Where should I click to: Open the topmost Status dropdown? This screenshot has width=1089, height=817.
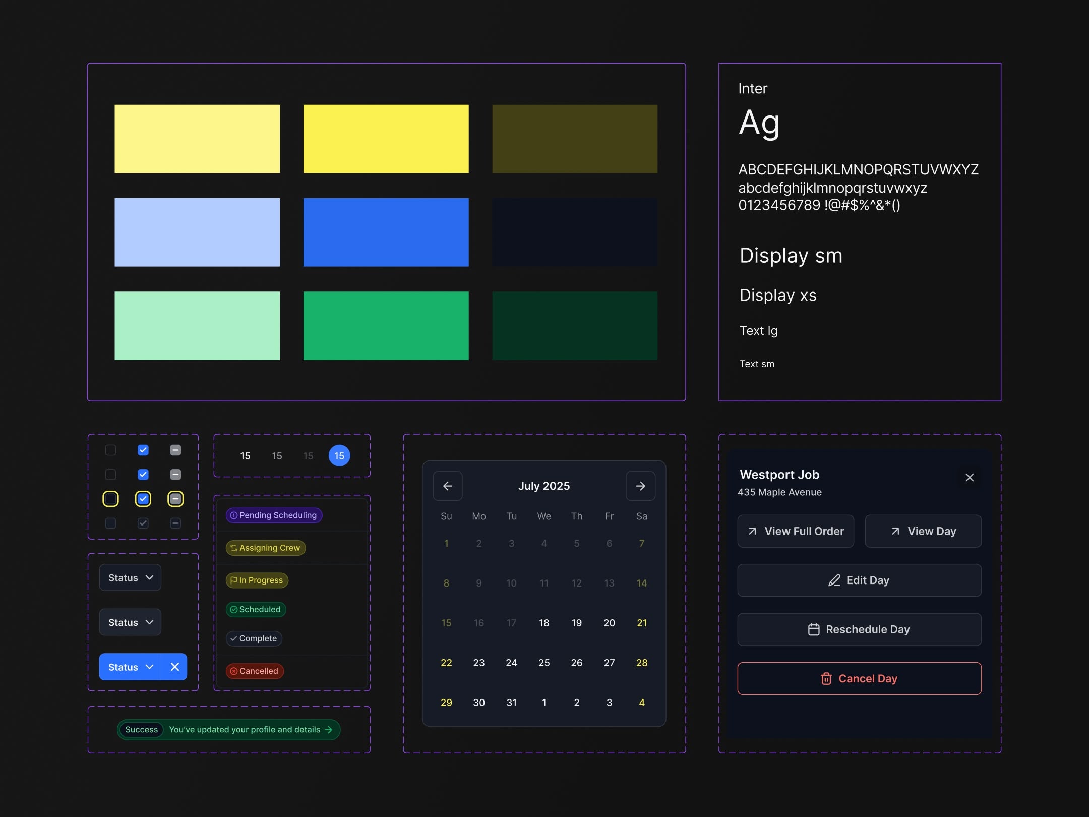[130, 577]
